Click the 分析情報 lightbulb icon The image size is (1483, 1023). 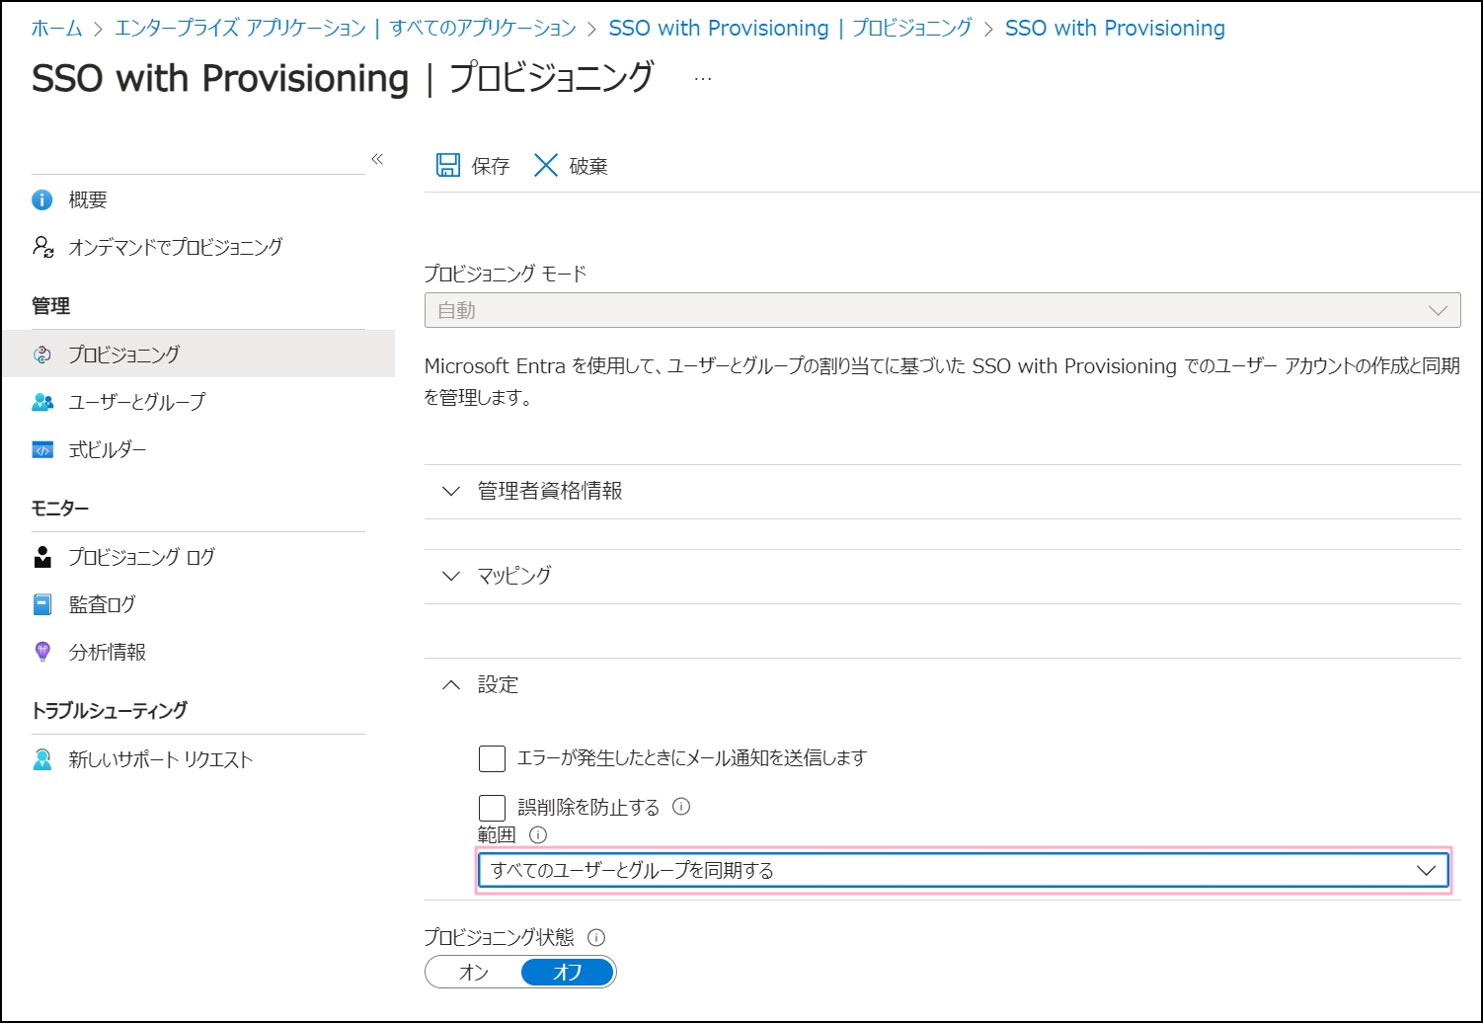coord(42,652)
